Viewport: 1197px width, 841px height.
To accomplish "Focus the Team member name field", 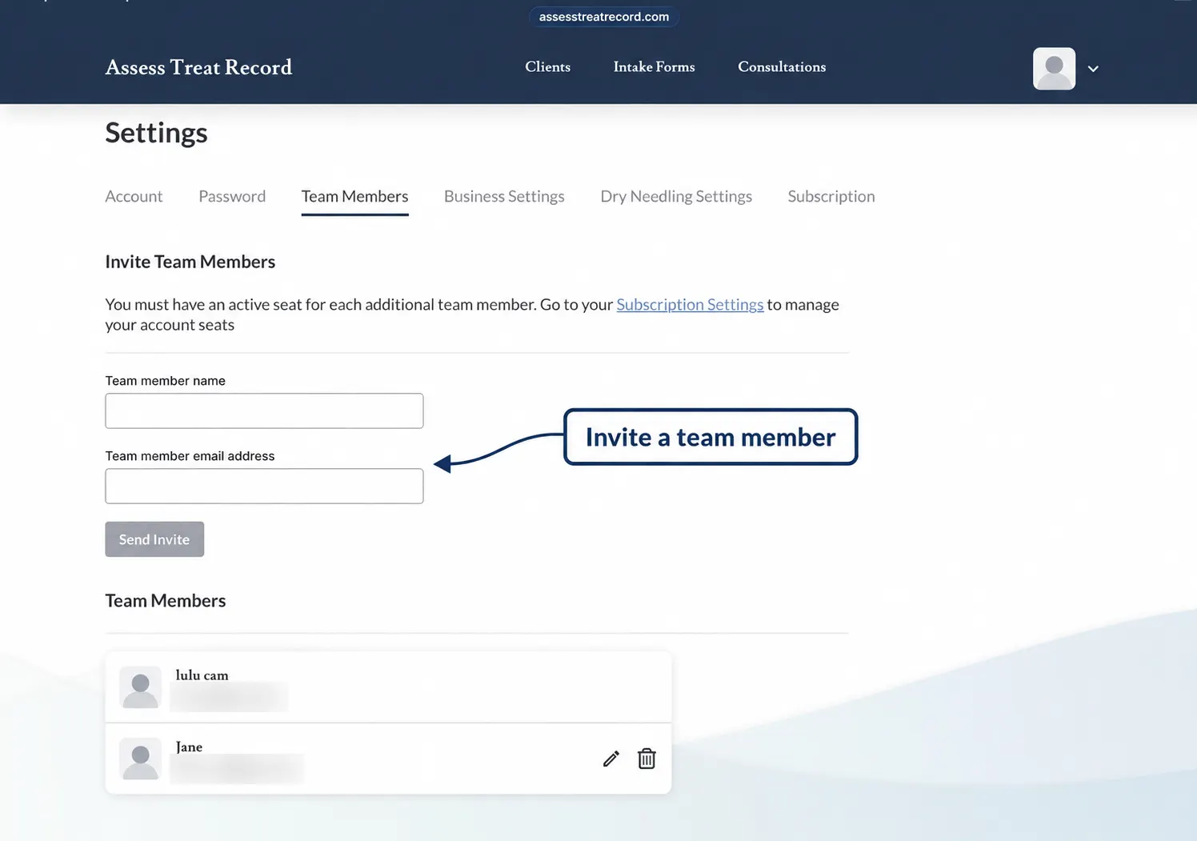I will pos(264,410).
